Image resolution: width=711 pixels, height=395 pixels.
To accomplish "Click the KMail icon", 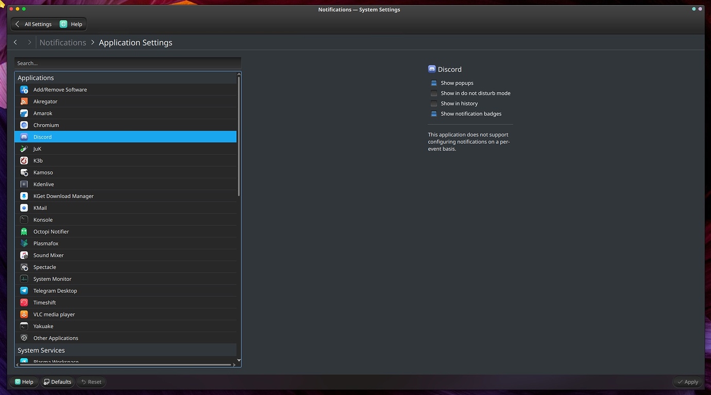I will point(24,208).
